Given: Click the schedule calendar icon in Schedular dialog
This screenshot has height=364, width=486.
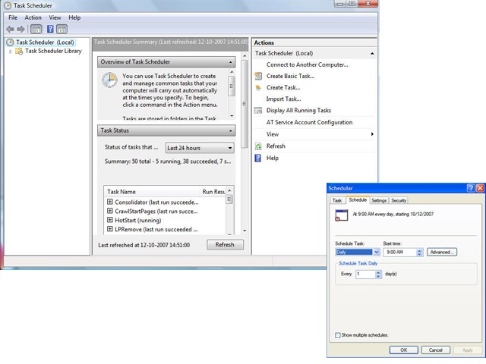Looking at the screenshot, I should point(341,215).
